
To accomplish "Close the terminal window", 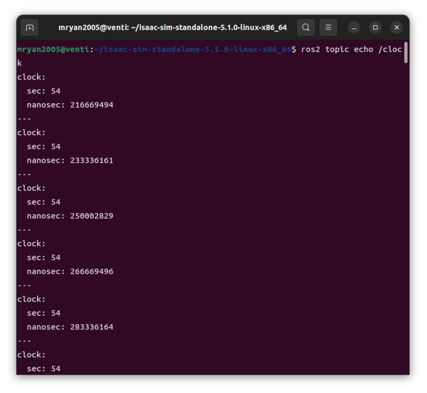I will pyautogui.click(x=397, y=28).
